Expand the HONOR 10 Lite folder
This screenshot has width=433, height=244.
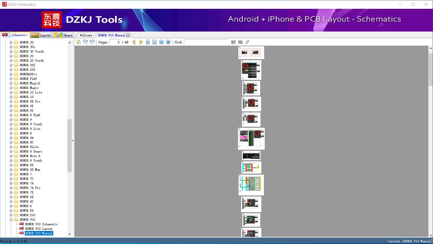(11, 92)
